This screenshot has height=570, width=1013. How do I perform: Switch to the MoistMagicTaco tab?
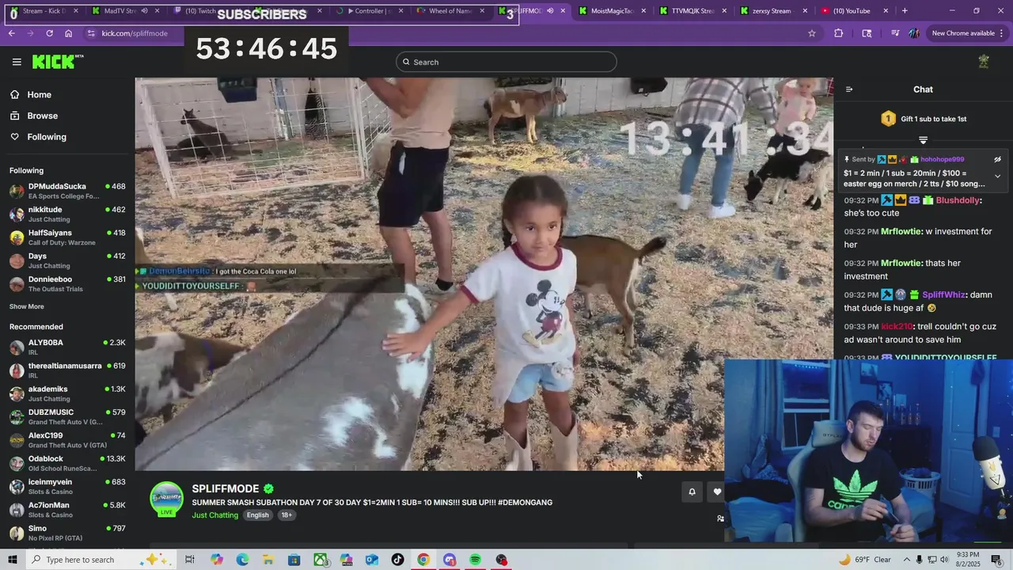[x=613, y=11]
